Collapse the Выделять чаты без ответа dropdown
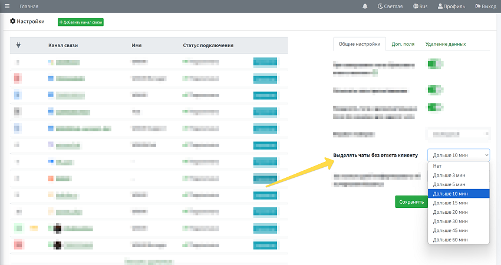Screen dimensions: 501x265 click(x=459, y=155)
